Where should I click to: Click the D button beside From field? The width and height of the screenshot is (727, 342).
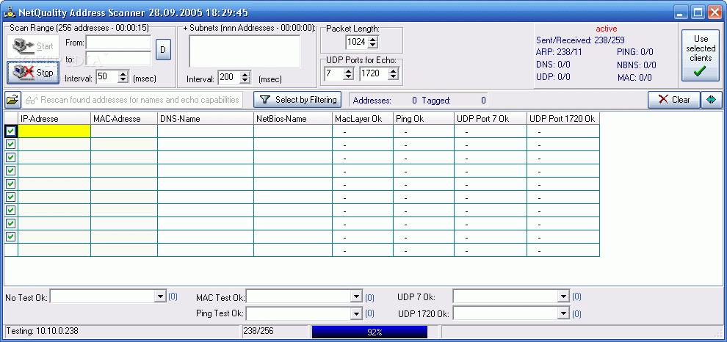[163, 49]
